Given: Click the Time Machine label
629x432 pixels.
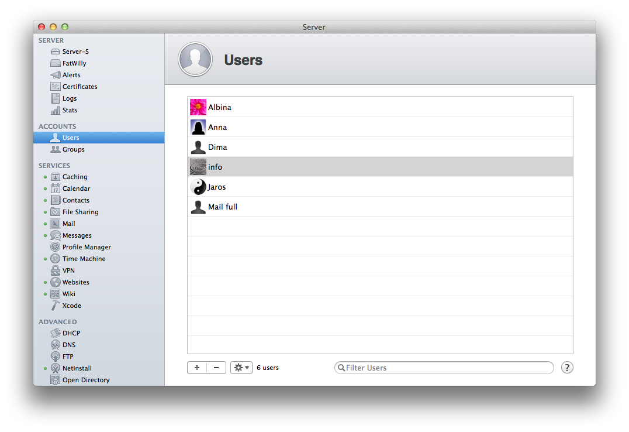Looking at the screenshot, I should tap(84, 259).
